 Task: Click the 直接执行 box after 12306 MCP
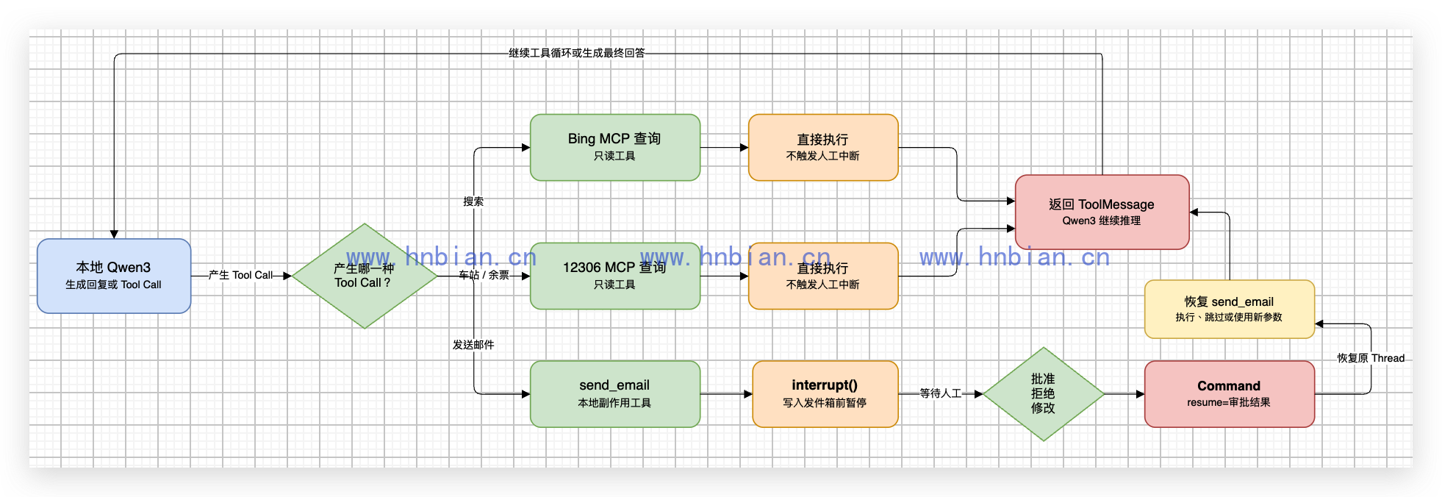[823, 276]
